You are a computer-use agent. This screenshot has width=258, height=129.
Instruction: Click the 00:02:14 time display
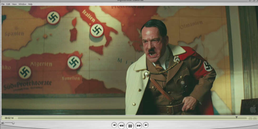pyautogui.click(x=9, y=118)
